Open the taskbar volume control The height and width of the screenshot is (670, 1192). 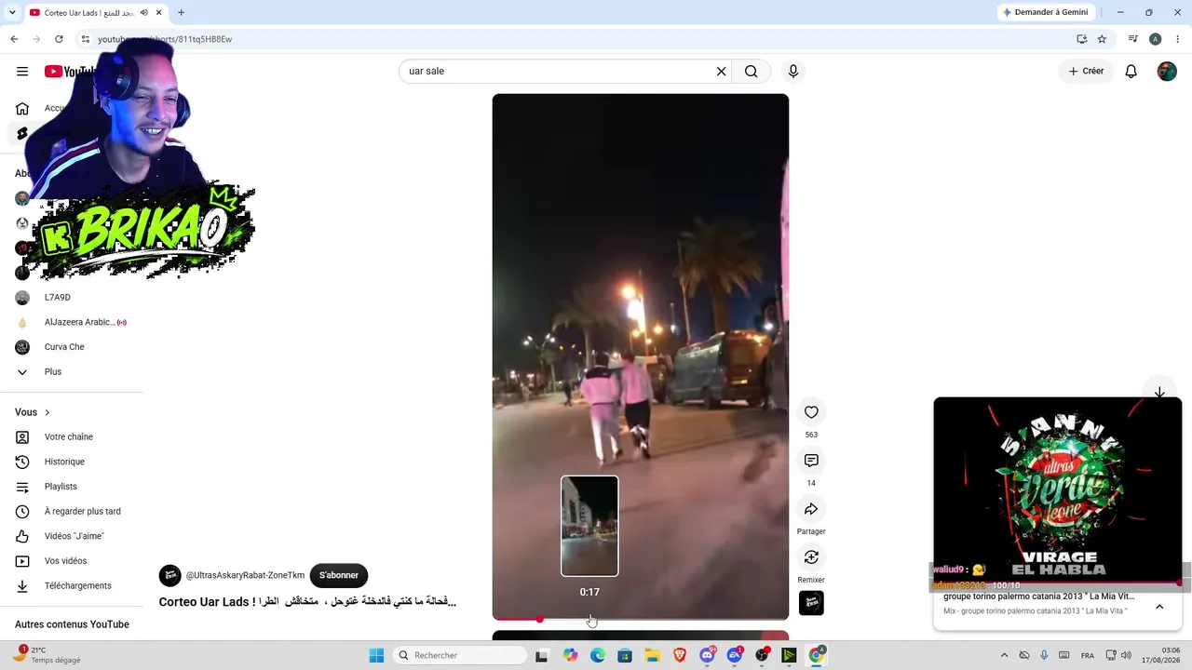pos(1126,655)
